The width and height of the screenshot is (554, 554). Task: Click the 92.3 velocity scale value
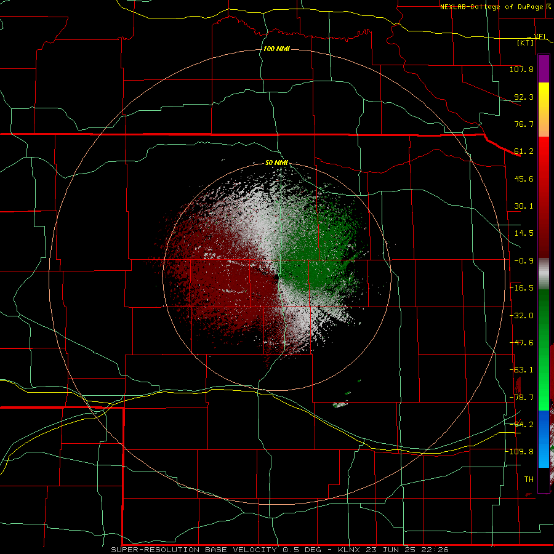(x=524, y=97)
